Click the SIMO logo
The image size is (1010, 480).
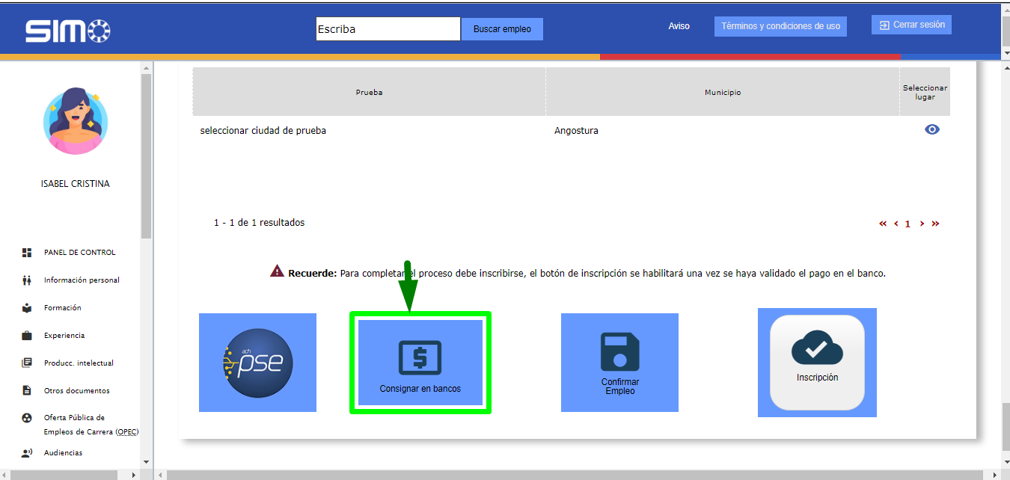pyautogui.click(x=68, y=30)
